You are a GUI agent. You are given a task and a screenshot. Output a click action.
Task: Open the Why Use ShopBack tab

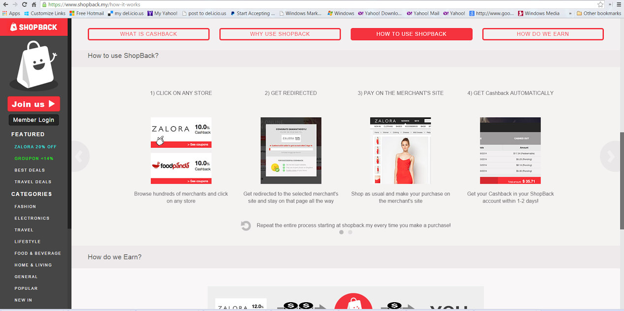coord(280,34)
